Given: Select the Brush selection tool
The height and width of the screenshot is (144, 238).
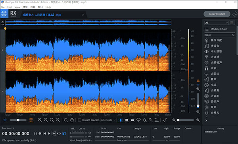Looking at the screenshot, I should coord(144,120).
